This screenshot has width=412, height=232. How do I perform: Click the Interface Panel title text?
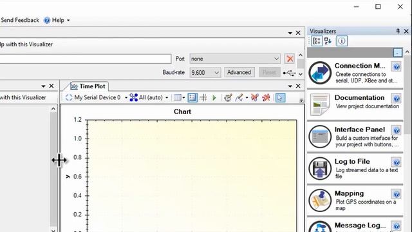[360, 130]
